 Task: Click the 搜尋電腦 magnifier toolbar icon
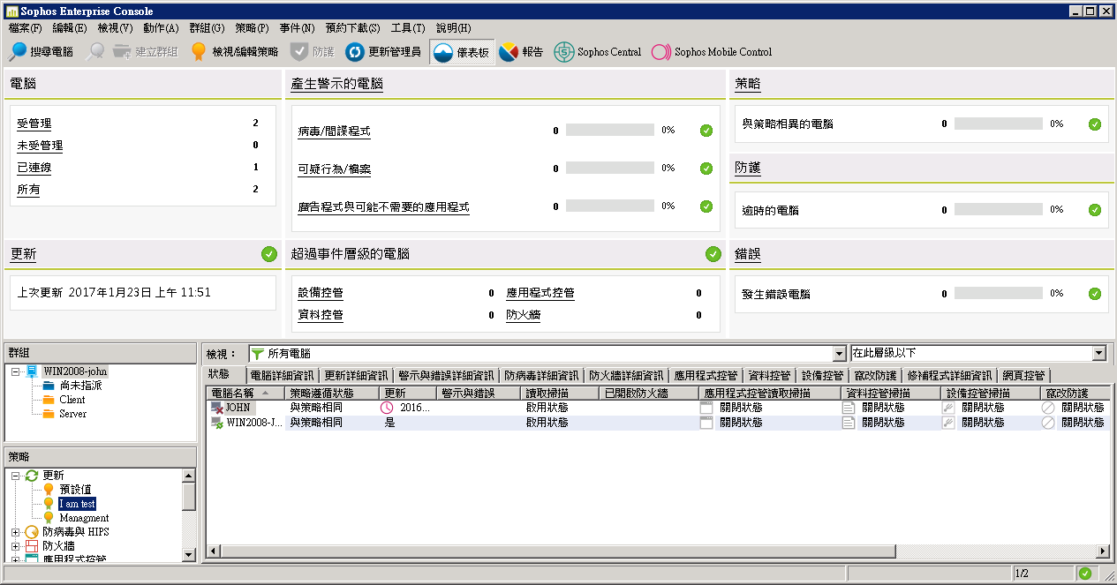18,52
